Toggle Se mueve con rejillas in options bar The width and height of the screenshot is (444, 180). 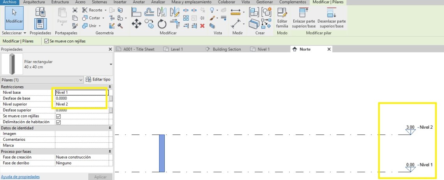(47, 41)
